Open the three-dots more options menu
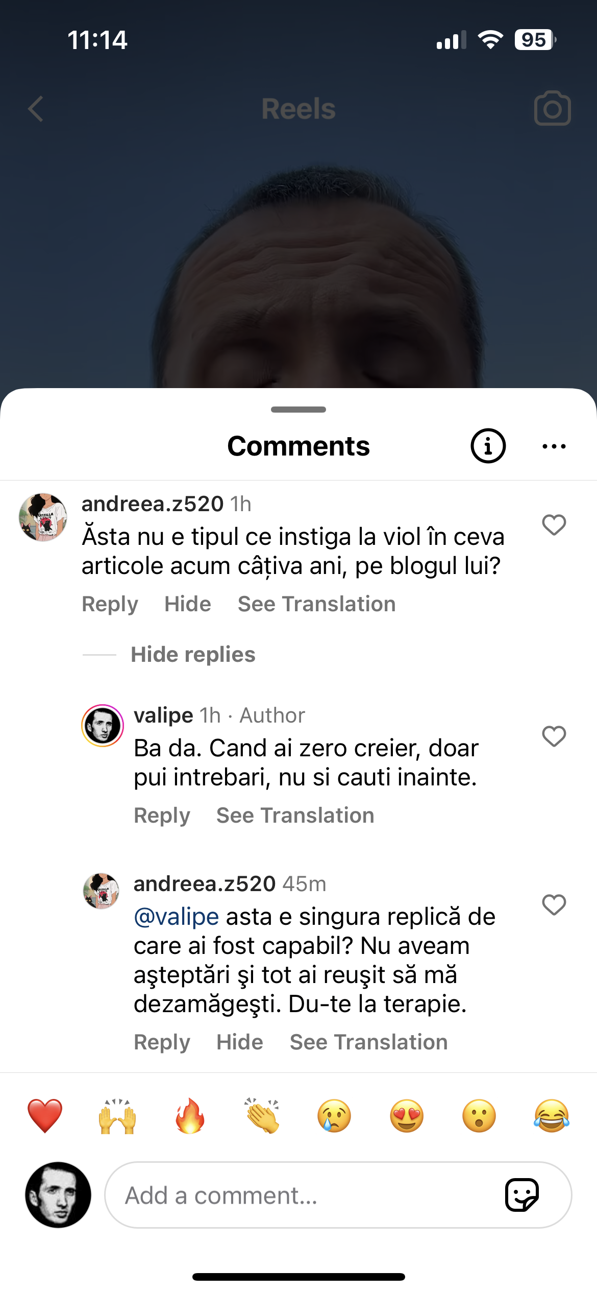 554,446
